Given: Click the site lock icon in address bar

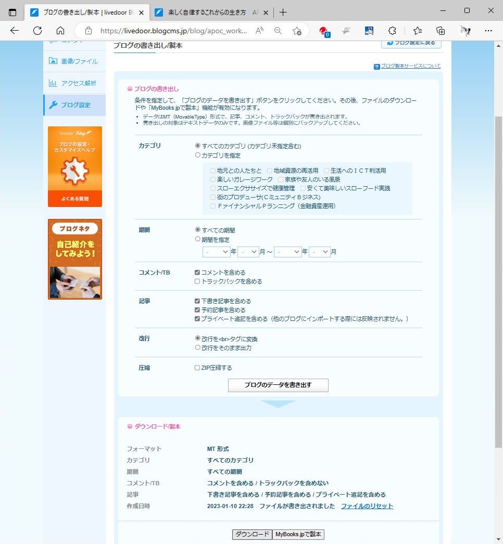Looking at the screenshot, I should pyautogui.click(x=89, y=31).
